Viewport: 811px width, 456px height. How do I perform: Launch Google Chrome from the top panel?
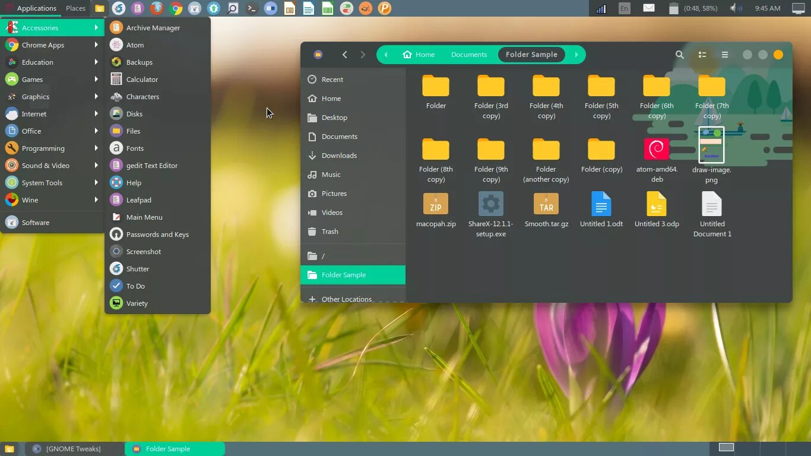(176, 8)
